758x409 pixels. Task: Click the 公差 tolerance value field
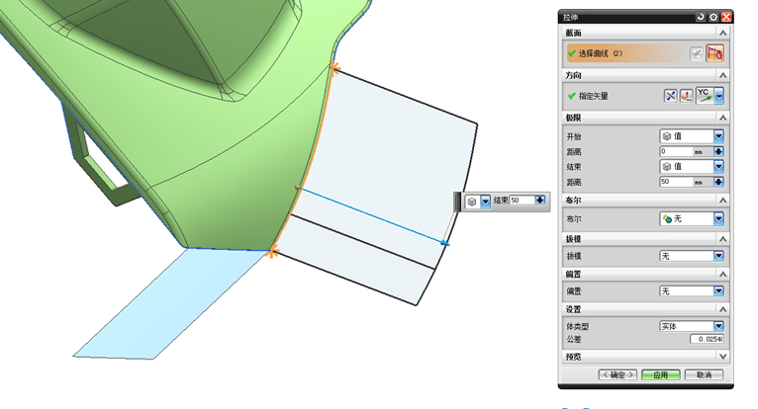click(x=707, y=339)
